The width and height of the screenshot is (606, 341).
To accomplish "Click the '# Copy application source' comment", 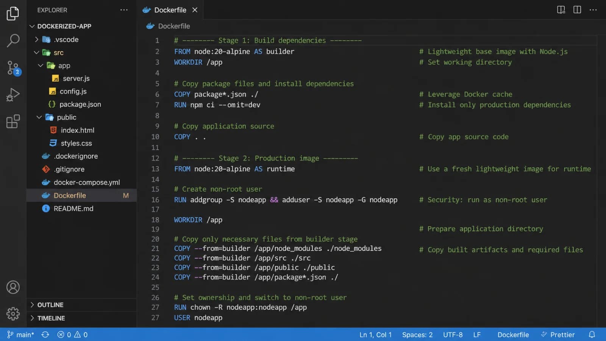I will pyautogui.click(x=224, y=126).
